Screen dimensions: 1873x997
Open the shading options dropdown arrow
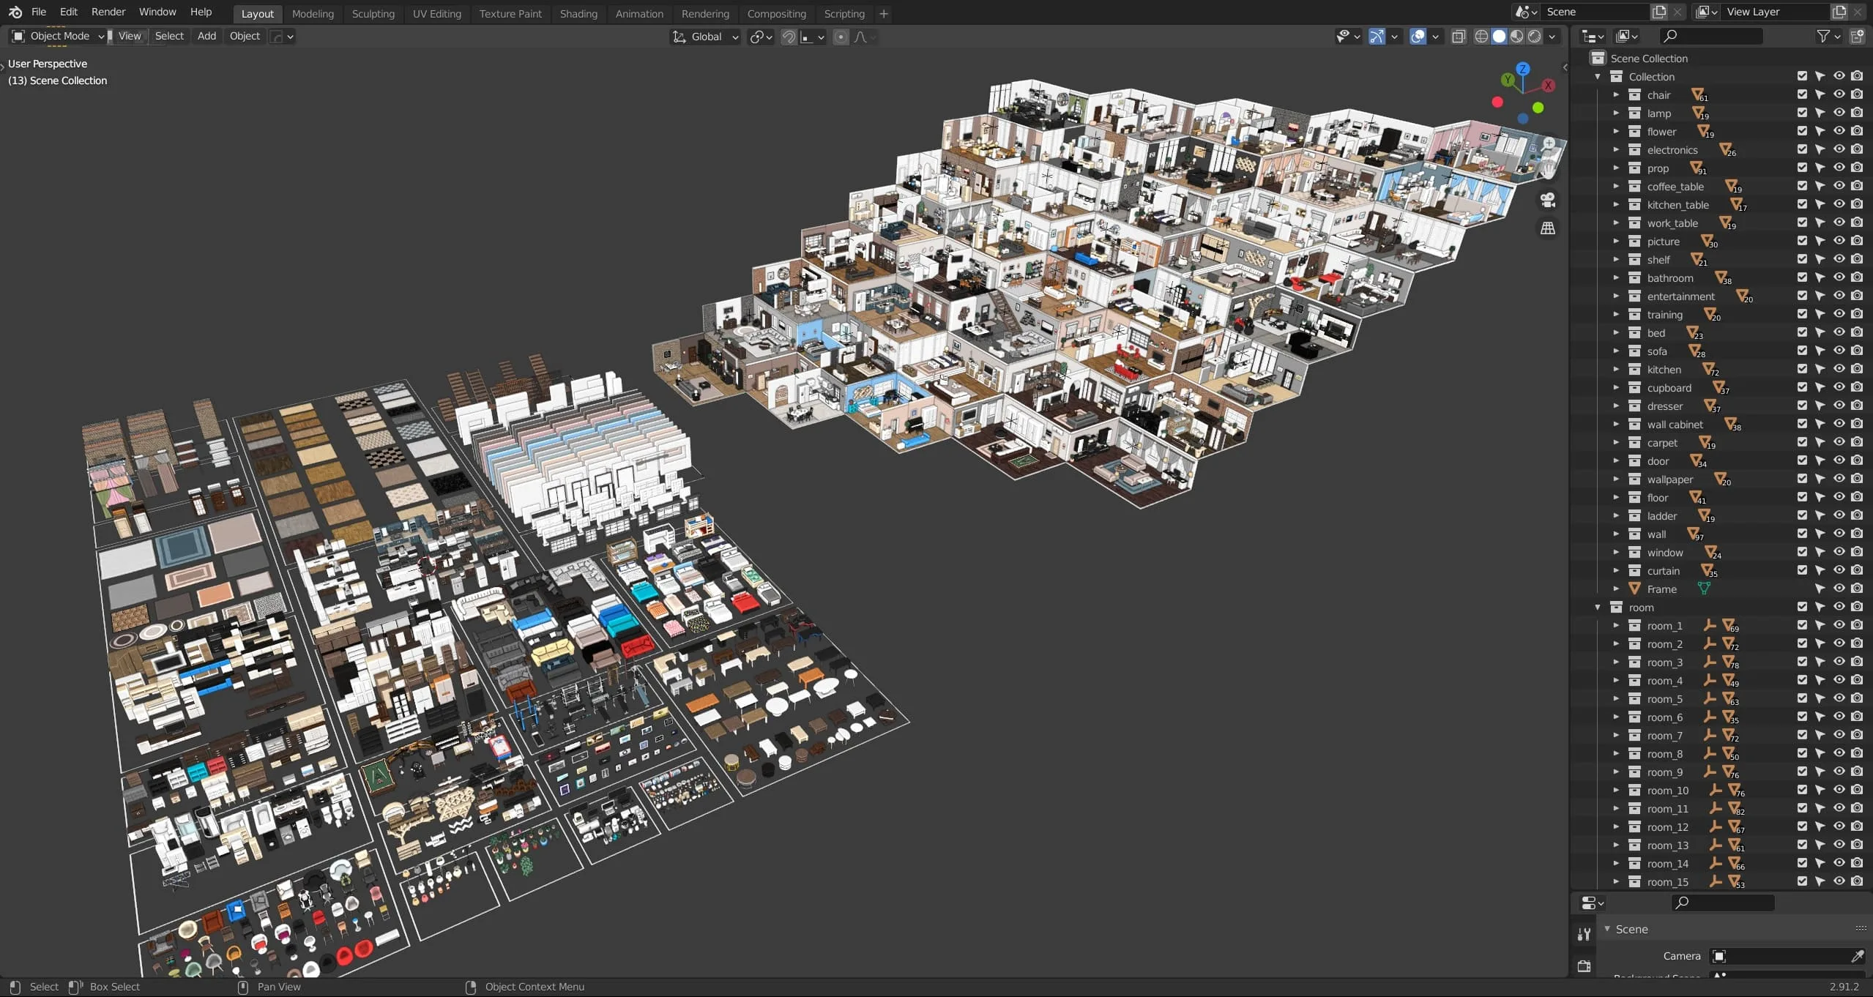(1552, 37)
